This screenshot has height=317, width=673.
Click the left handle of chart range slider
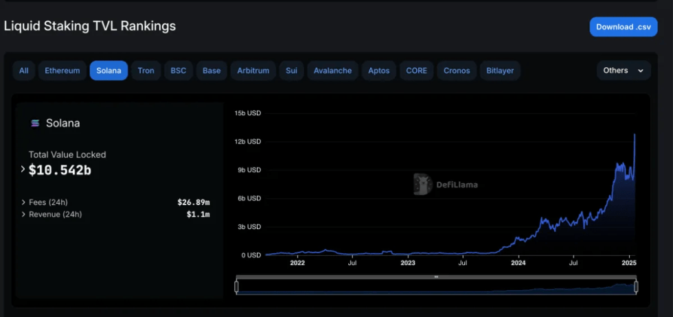pyautogui.click(x=237, y=287)
